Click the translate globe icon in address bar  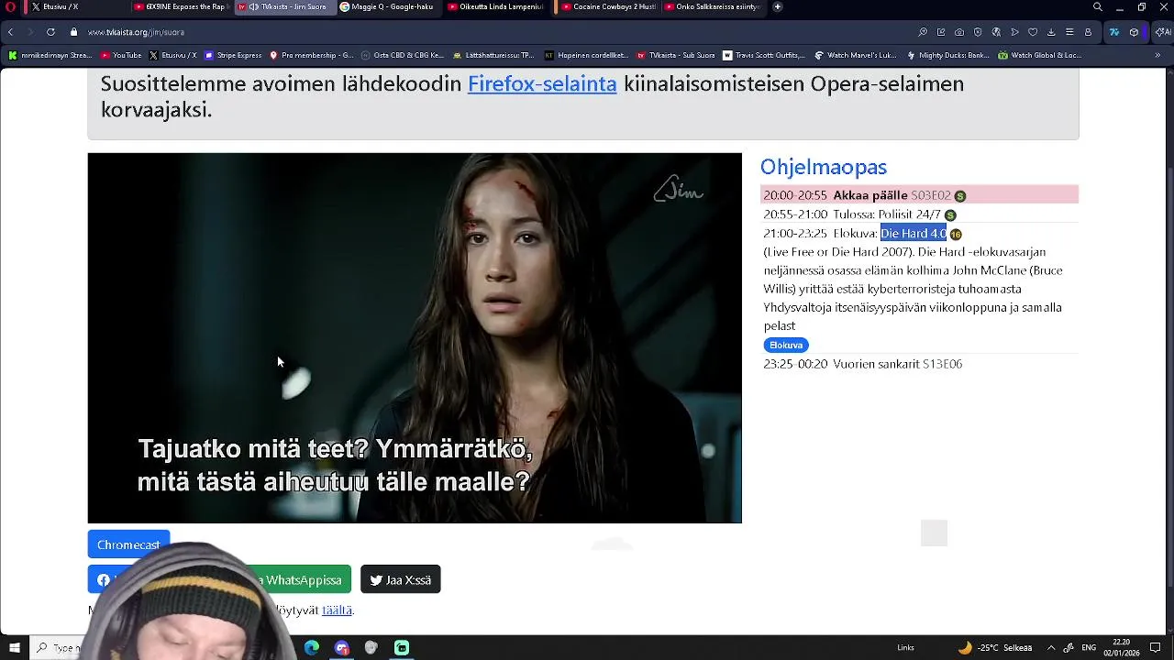tap(996, 32)
